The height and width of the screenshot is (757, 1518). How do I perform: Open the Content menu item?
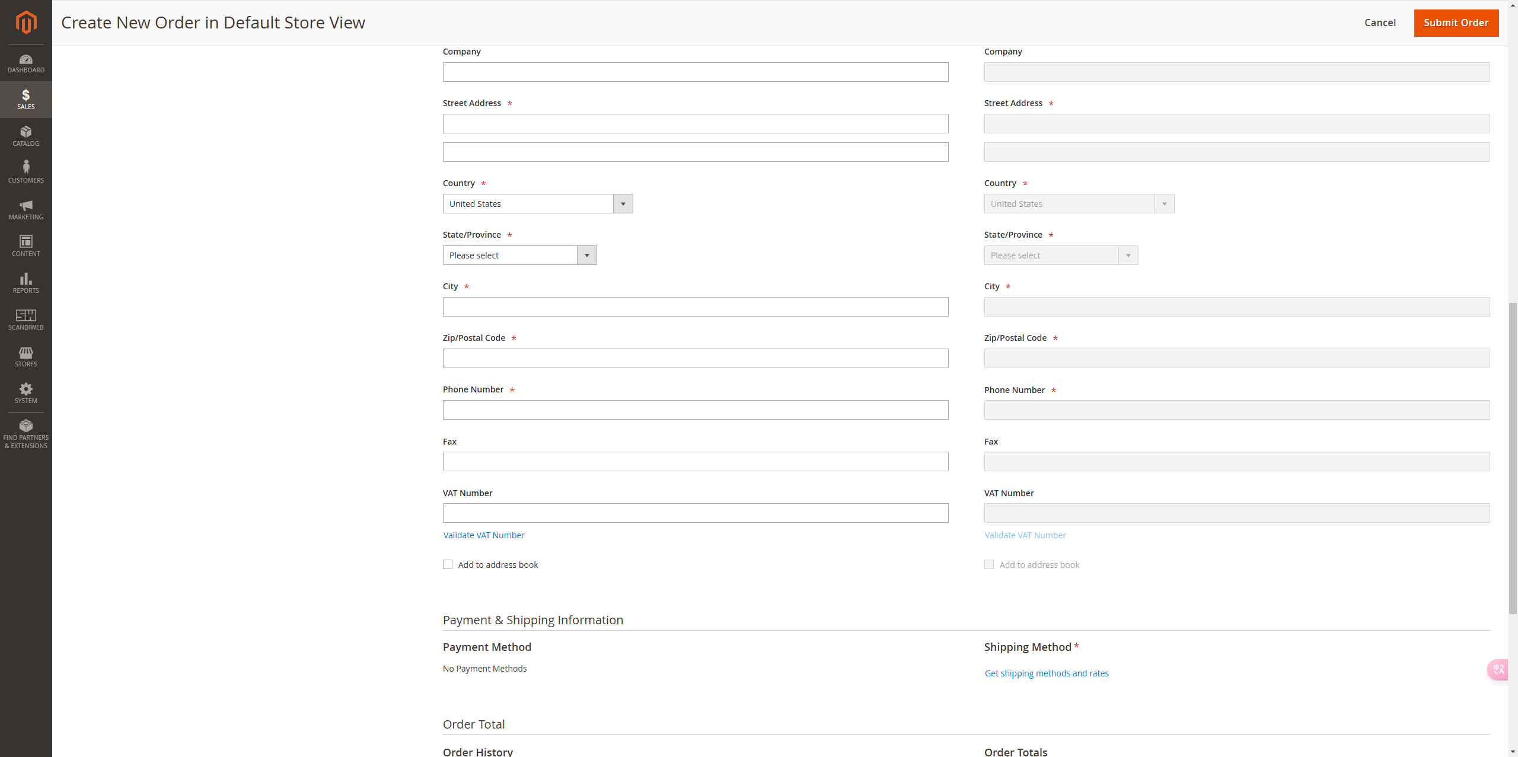click(x=25, y=246)
